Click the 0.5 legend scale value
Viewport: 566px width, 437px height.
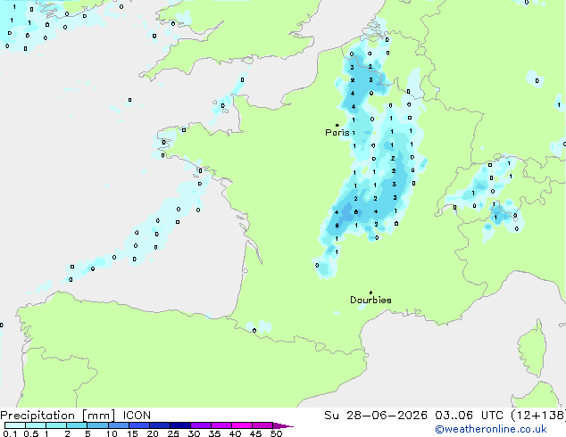tap(31, 433)
